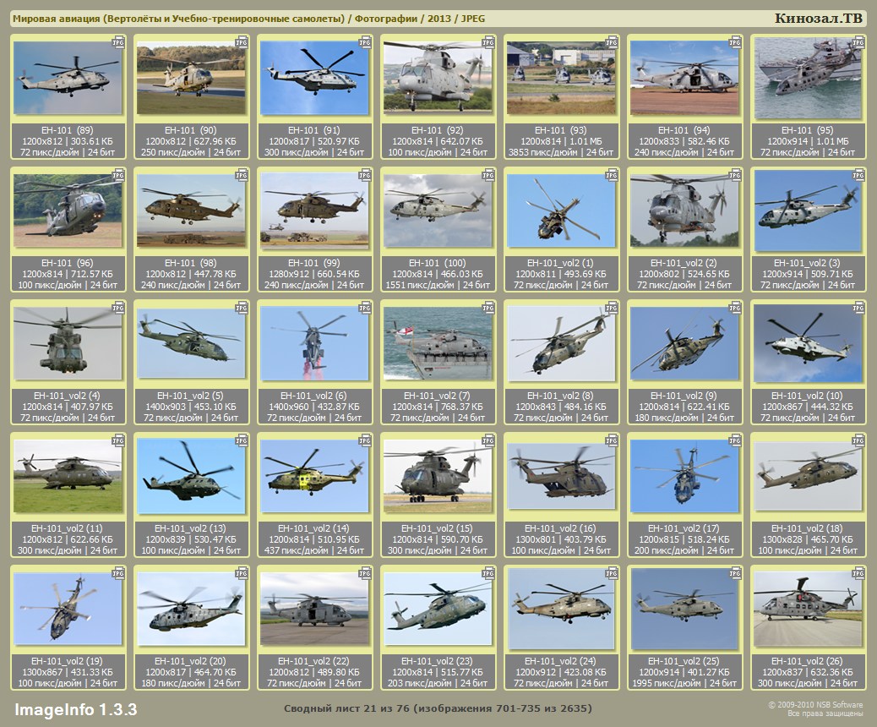The width and height of the screenshot is (877, 727).
Task: Select the JPG badge on EH-101_vol2 (7)
Action: [x=488, y=307]
